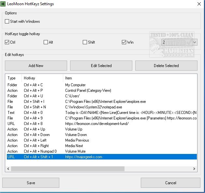Select the leomoon.com/development-fund URL row

tap(102, 124)
